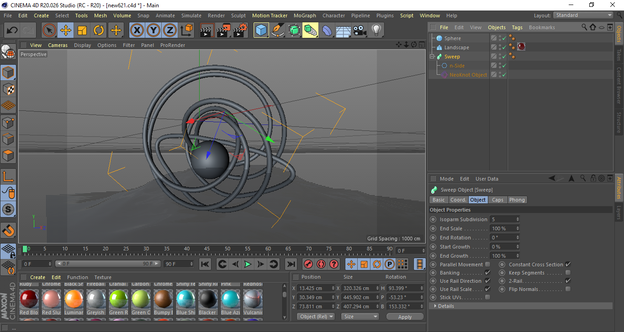Viewport: 624px width, 332px height.
Task: Open Cameras menu in viewport
Action: [x=58, y=45]
